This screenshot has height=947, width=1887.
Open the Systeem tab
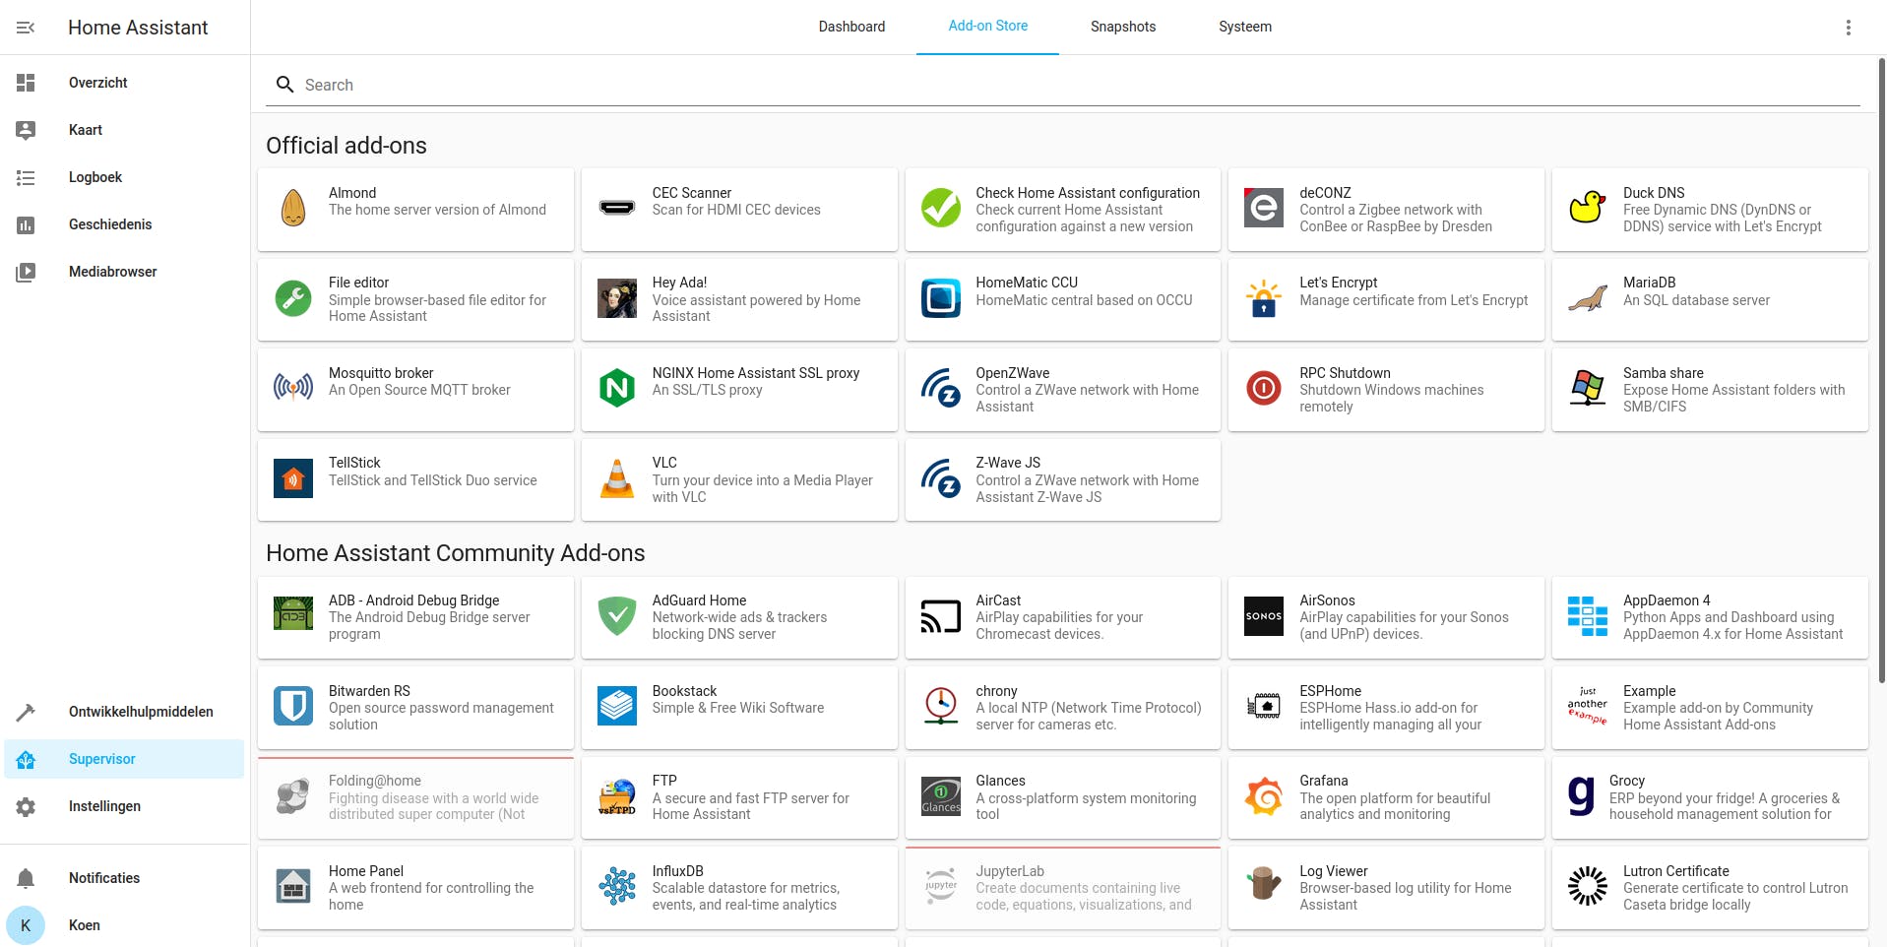[1244, 27]
